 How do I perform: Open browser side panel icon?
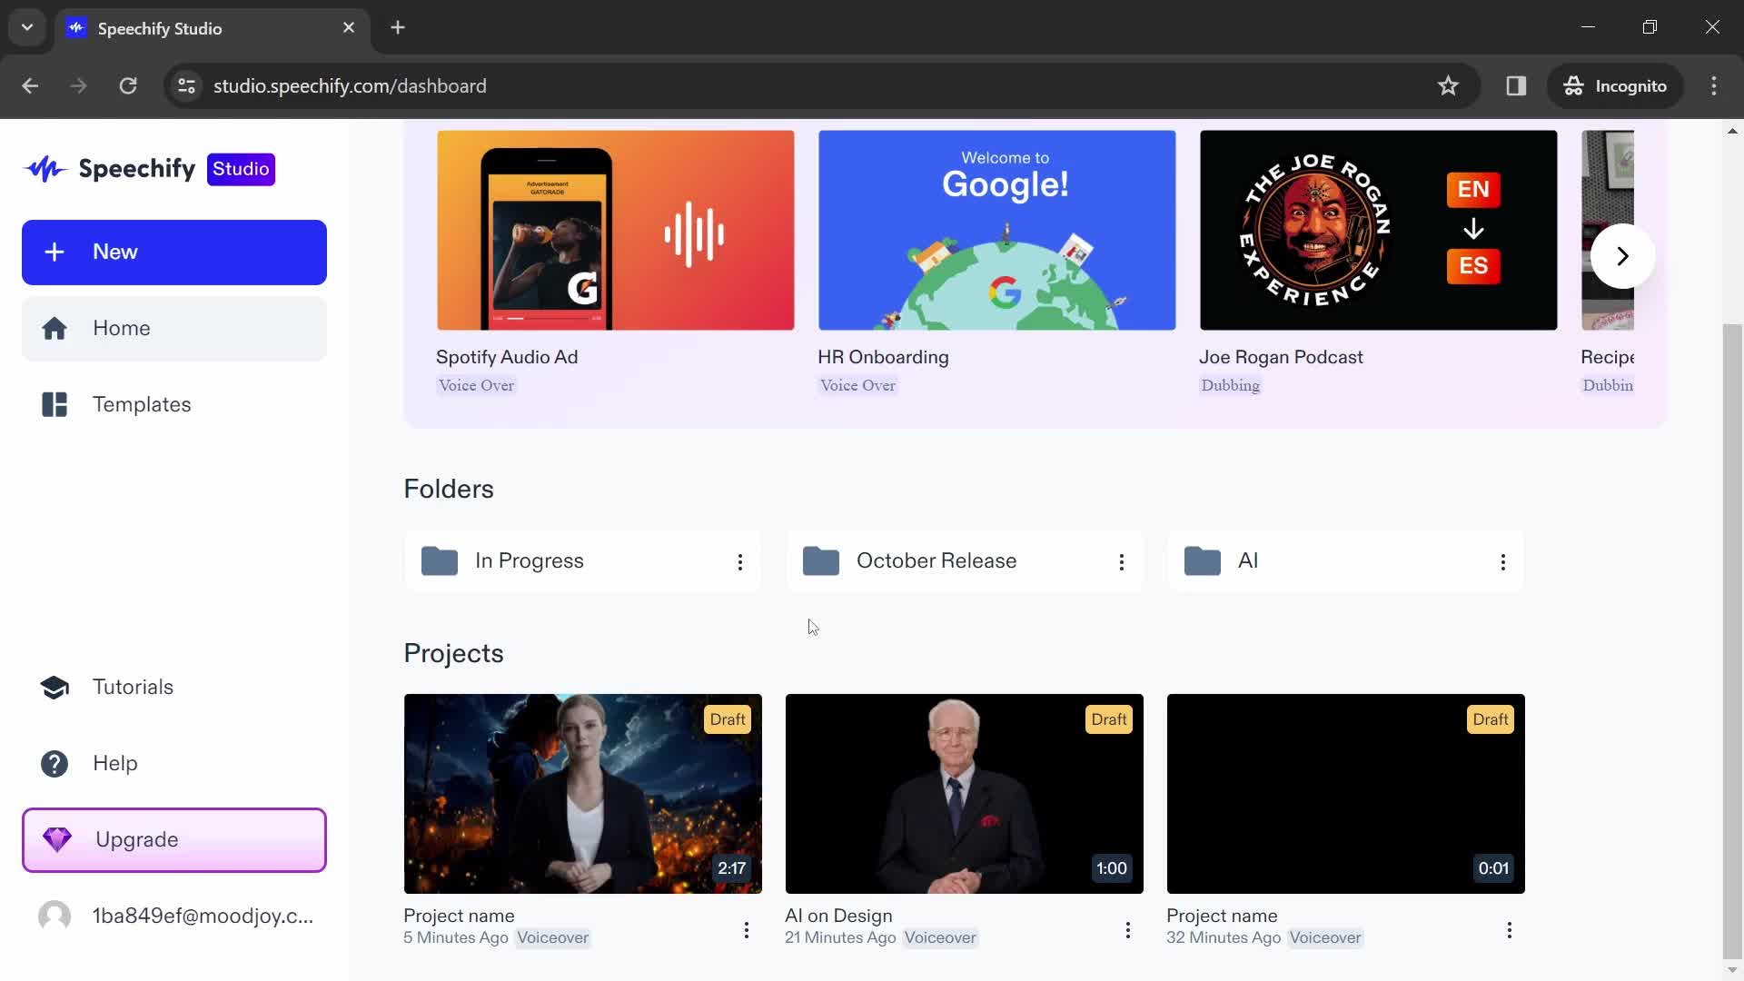(1516, 85)
